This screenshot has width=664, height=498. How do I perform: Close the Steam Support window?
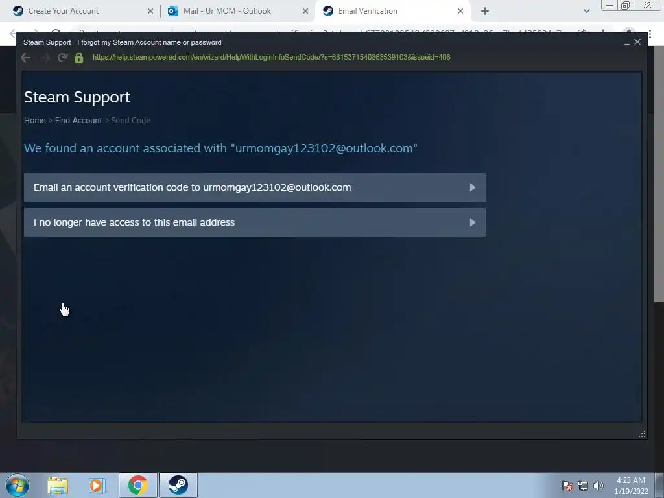(637, 42)
